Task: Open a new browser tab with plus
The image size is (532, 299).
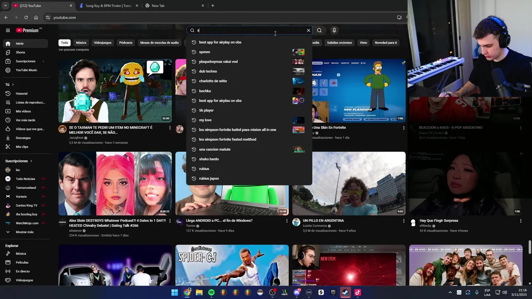Action: tap(213, 6)
